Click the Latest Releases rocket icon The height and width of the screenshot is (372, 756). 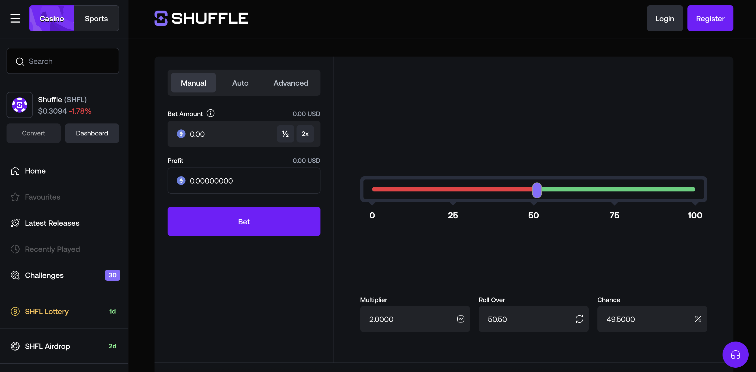click(15, 223)
